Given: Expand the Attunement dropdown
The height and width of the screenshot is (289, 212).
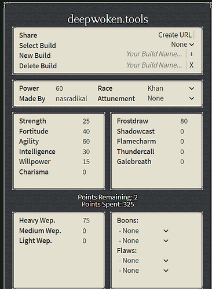Looking at the screenshot, I should point(171,98).
